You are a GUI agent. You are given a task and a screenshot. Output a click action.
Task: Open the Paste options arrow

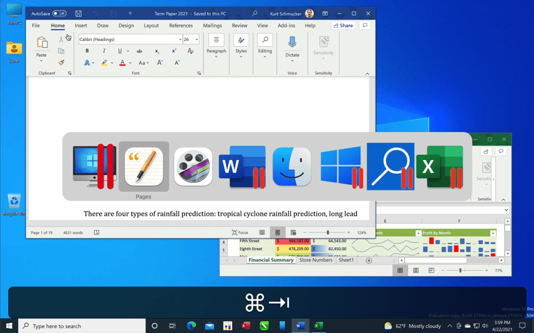(x=41, y=61)
